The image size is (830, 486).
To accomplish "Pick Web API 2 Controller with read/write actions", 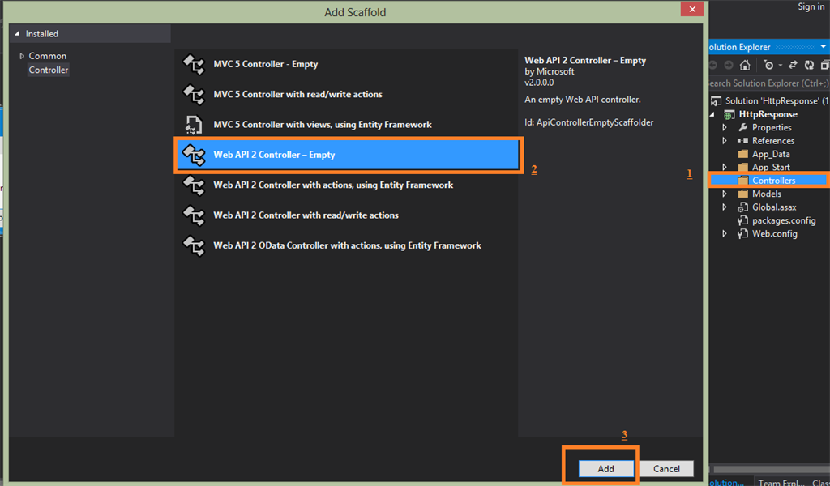I will pos(346,215).
